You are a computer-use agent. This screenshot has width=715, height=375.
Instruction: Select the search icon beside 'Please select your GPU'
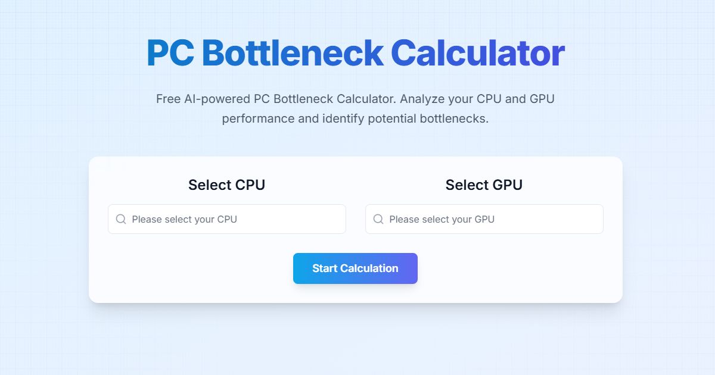379,219
